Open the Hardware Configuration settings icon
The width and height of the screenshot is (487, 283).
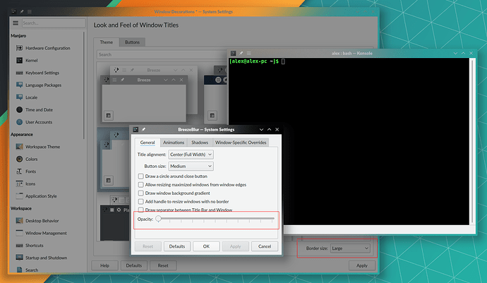point(18,48)
